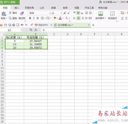
Task: Switch to the 开始 (Home) tab
Action: click(5, 8)
